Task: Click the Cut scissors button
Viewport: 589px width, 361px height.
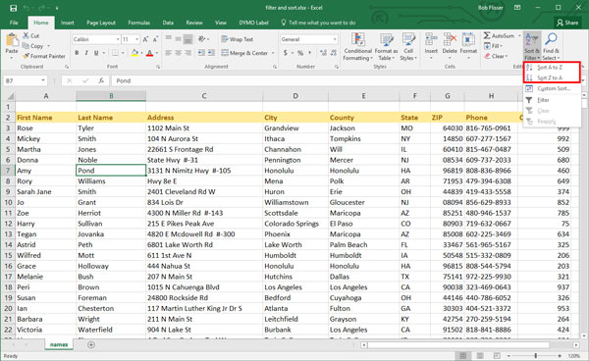Action: coord(30,35)
